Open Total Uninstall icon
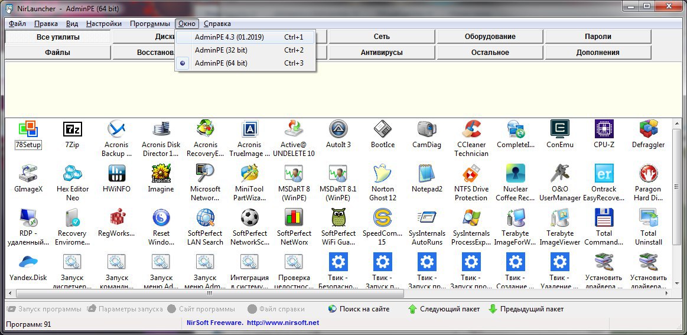Viewport: 687px width, 335px height. [x=649, y=218]
